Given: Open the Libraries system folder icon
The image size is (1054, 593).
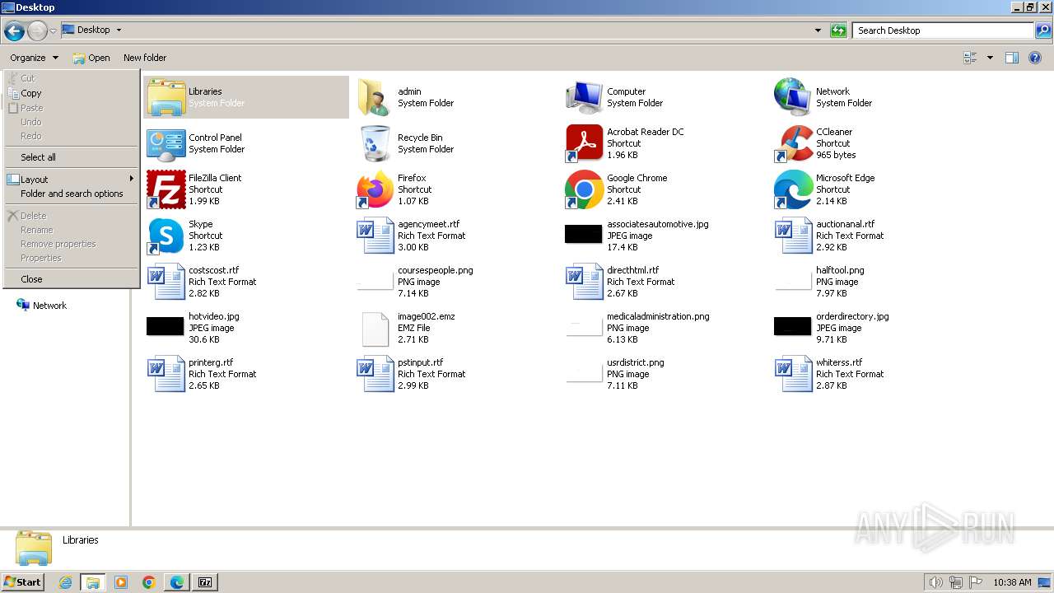Looking at the screenshot, I should coord(166,97).
